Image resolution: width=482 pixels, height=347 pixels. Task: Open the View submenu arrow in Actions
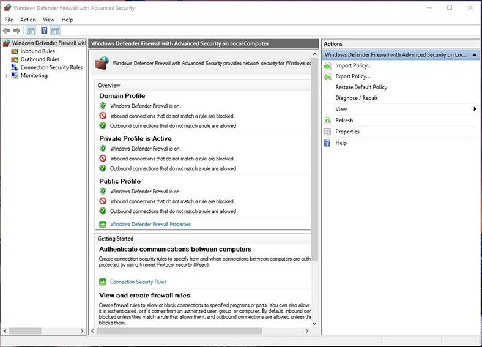[x=475, y=109]
